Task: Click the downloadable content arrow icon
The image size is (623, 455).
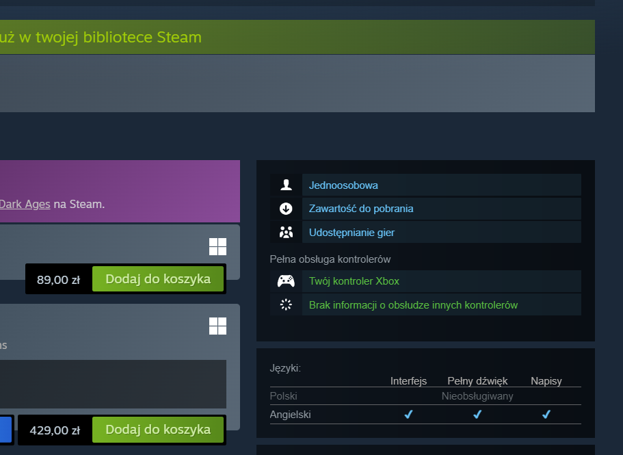Action: (286, 209)
